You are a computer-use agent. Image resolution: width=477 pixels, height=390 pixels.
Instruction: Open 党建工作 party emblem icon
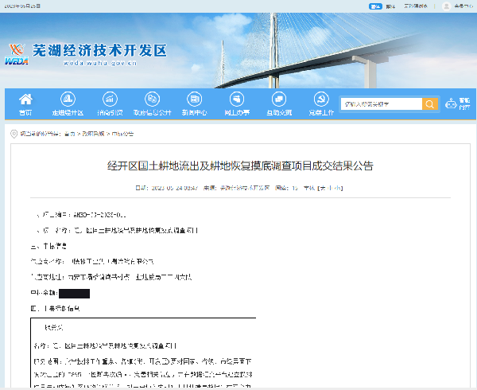(x=320, y=99)
